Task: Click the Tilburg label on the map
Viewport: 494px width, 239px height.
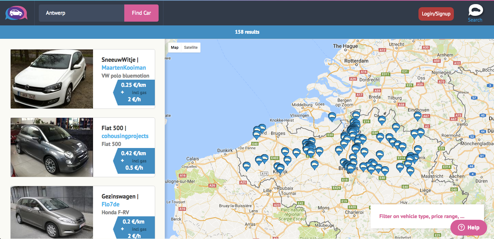Action: pos(394,98)
